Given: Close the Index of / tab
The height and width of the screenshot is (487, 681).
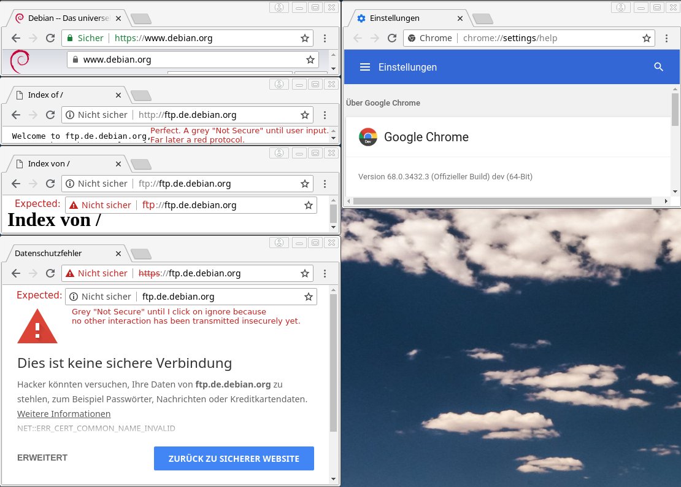Looking at the screenshot, I should 118,95.
